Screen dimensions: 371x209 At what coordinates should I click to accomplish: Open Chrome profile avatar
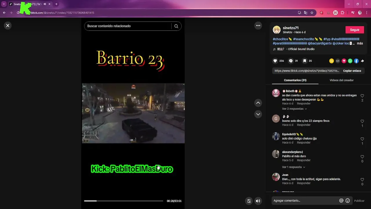(x=360, y=13)
